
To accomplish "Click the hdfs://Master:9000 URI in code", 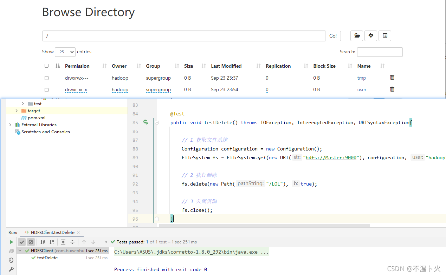I will [x=331, y=157].
